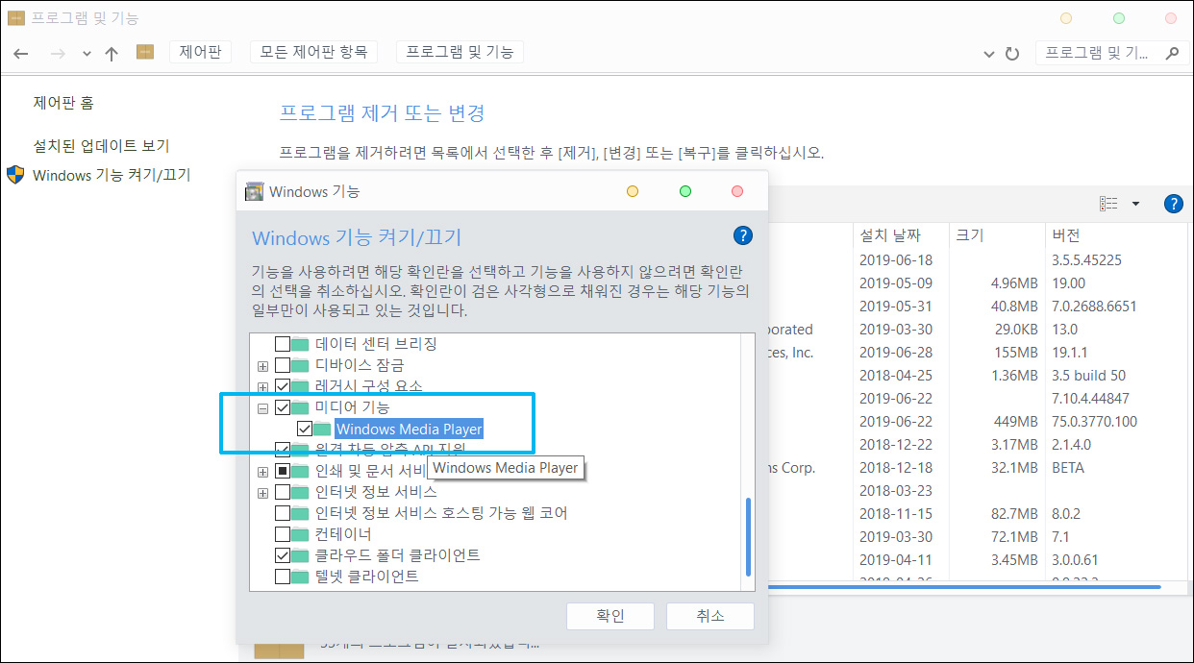Click version cell 3.5 build 50
This screenshot has width=1194, height=663.
tap(1088, 375)
